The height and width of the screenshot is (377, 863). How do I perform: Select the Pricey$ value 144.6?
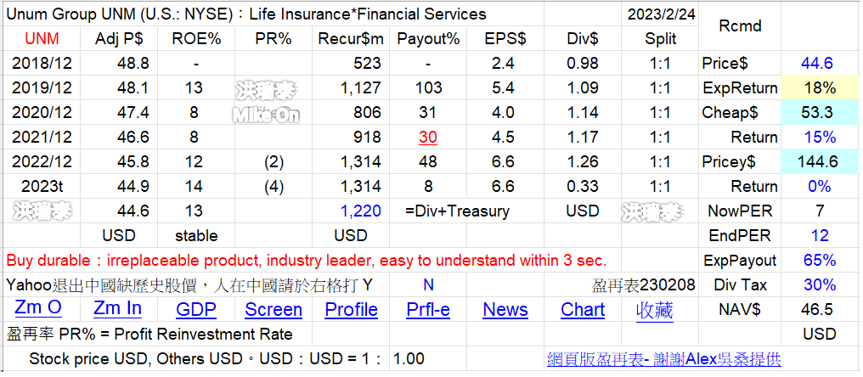(817, 162)
